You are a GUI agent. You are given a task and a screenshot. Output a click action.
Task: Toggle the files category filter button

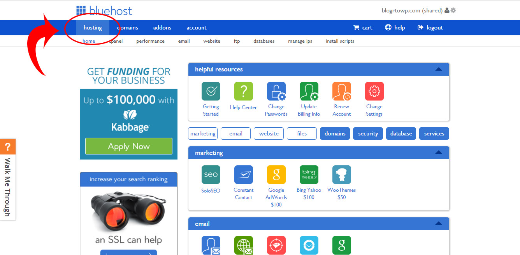(302, 134)
